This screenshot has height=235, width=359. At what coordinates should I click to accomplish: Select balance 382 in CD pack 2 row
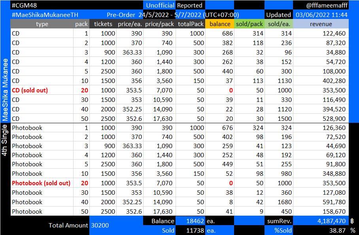click(x=220, y=43)
